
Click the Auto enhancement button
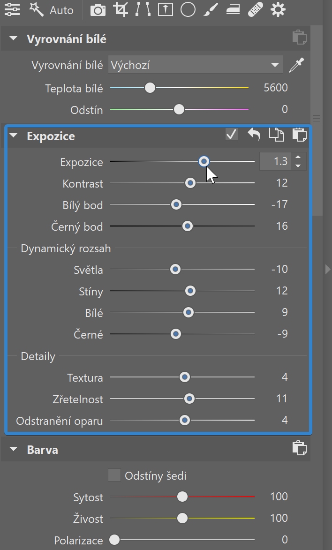pos(52,10)
